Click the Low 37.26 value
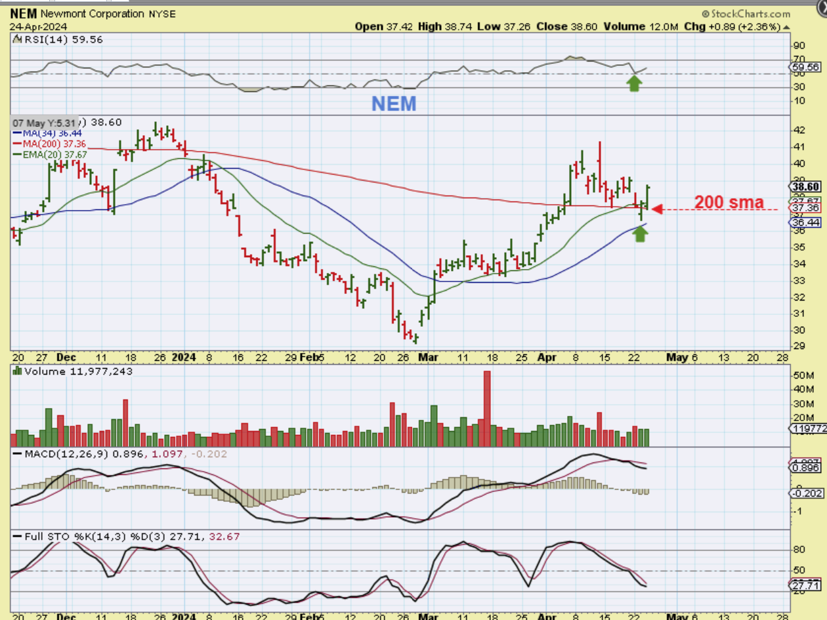This screenshot has height=620, width=827. tap(504, 26)
